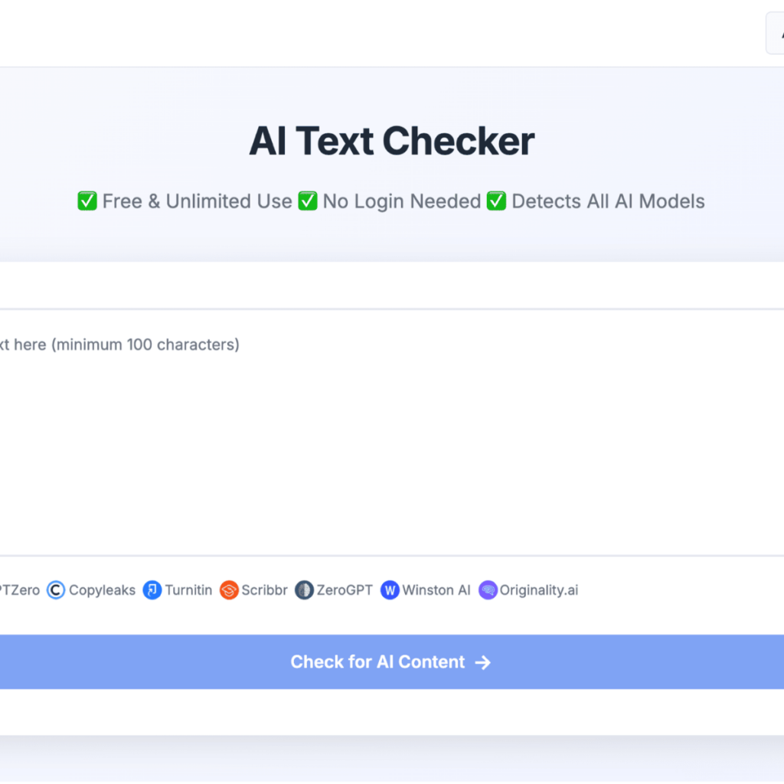Select the "Originality.ai" detector label
The height and width of the screenshot is (784, 784).
[x=539, y=590]
